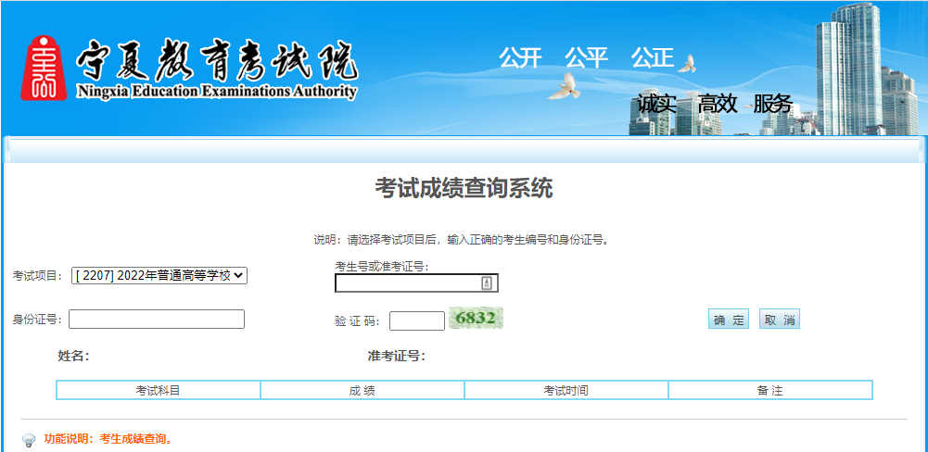Click the large white dove in the banner
The height and width of the screenshot is (452, 928).
click(x=563, y=87)
